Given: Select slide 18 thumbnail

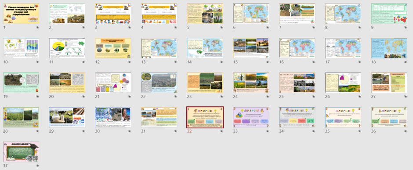Looking at the screenshot, I should (x=389, y=48).
